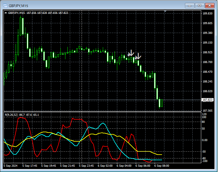Select the earlier gray down-arrow signal on chart
This screenshot has width=218, height=172.
(131, 53)
